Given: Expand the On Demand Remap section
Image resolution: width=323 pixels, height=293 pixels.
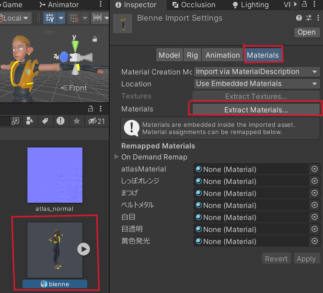Looking at the screenshot, I should point(116,157).
